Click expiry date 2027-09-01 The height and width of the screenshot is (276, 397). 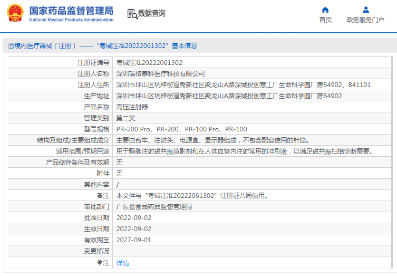point(134,240)
